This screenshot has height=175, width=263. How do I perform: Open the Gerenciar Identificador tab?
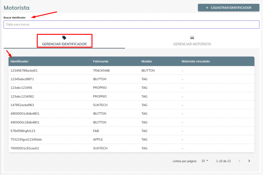click(64, 41)
